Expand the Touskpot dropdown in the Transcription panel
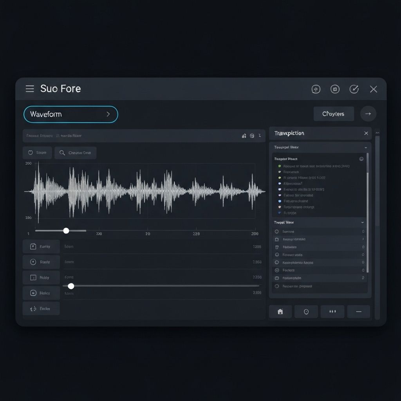Viewport: 401px width, 401px height. point(365,147)
